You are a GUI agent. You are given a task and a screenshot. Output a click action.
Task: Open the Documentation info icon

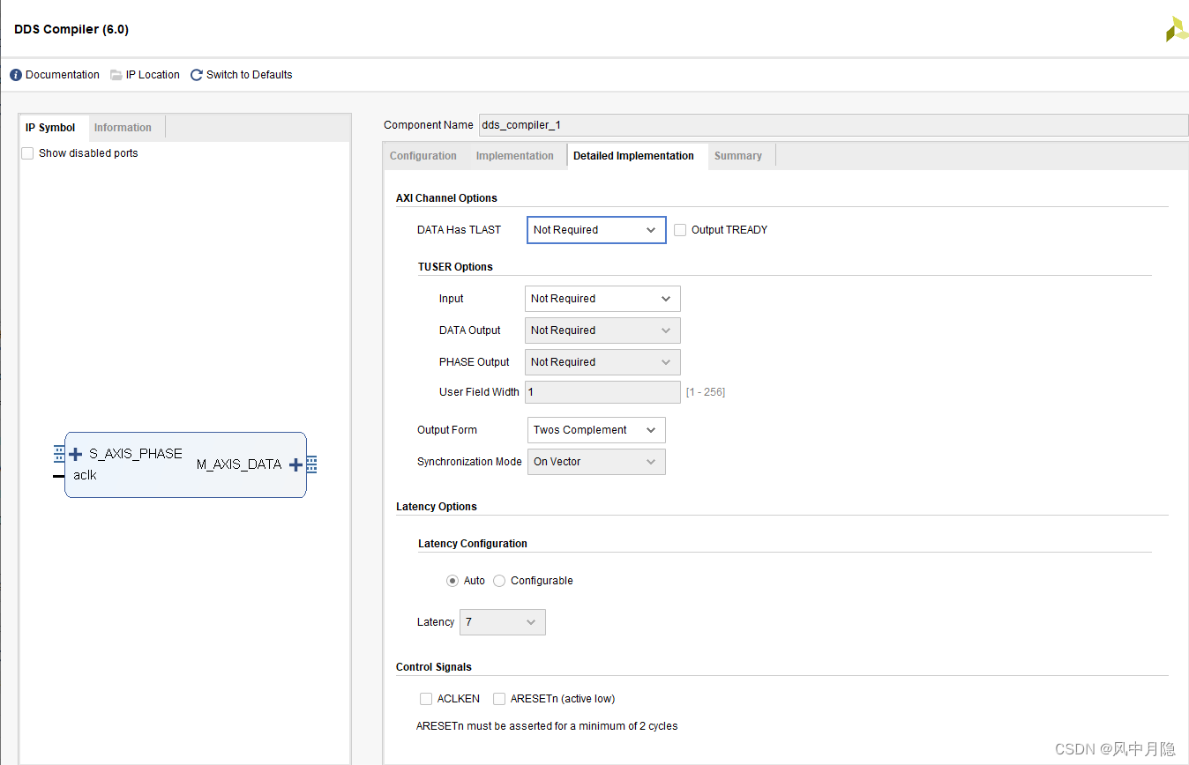pyautogui.click(x=16, y=75)
